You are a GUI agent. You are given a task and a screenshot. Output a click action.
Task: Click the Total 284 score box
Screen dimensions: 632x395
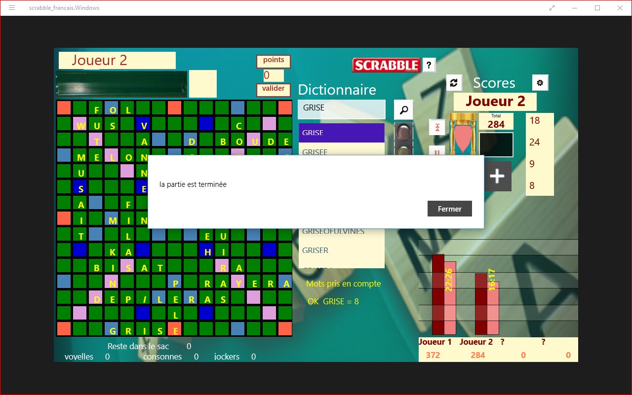coord(496,121)
